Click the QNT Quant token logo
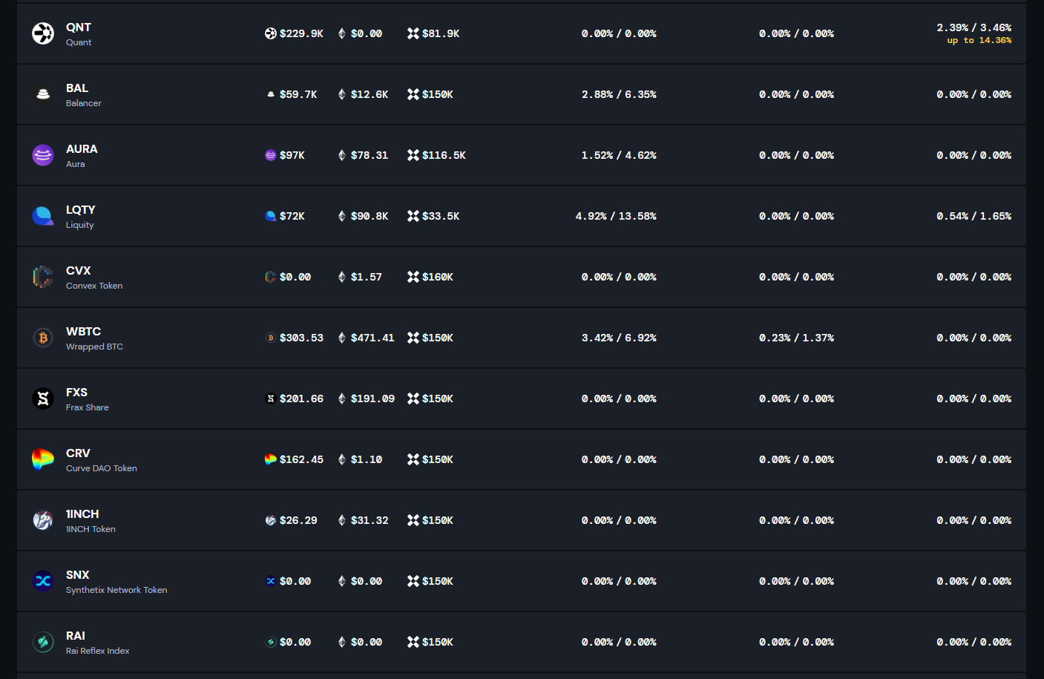Viewport: 1044px width, 679px height. (43, 33)
